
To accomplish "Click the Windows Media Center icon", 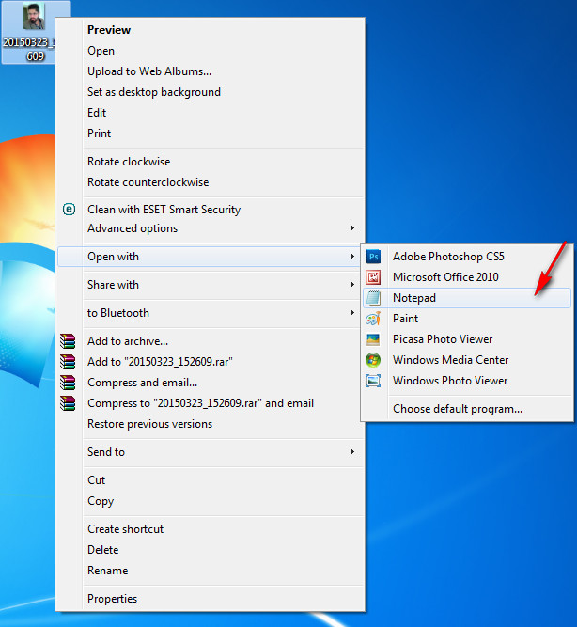I will pos(373,360).
